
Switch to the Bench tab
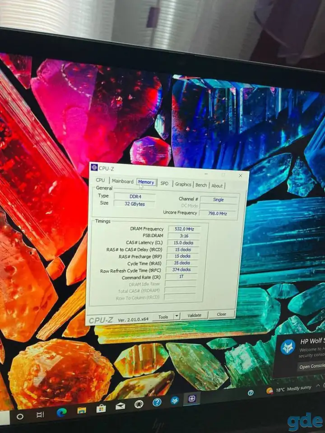pyautogui.click(x=201, y=185)
